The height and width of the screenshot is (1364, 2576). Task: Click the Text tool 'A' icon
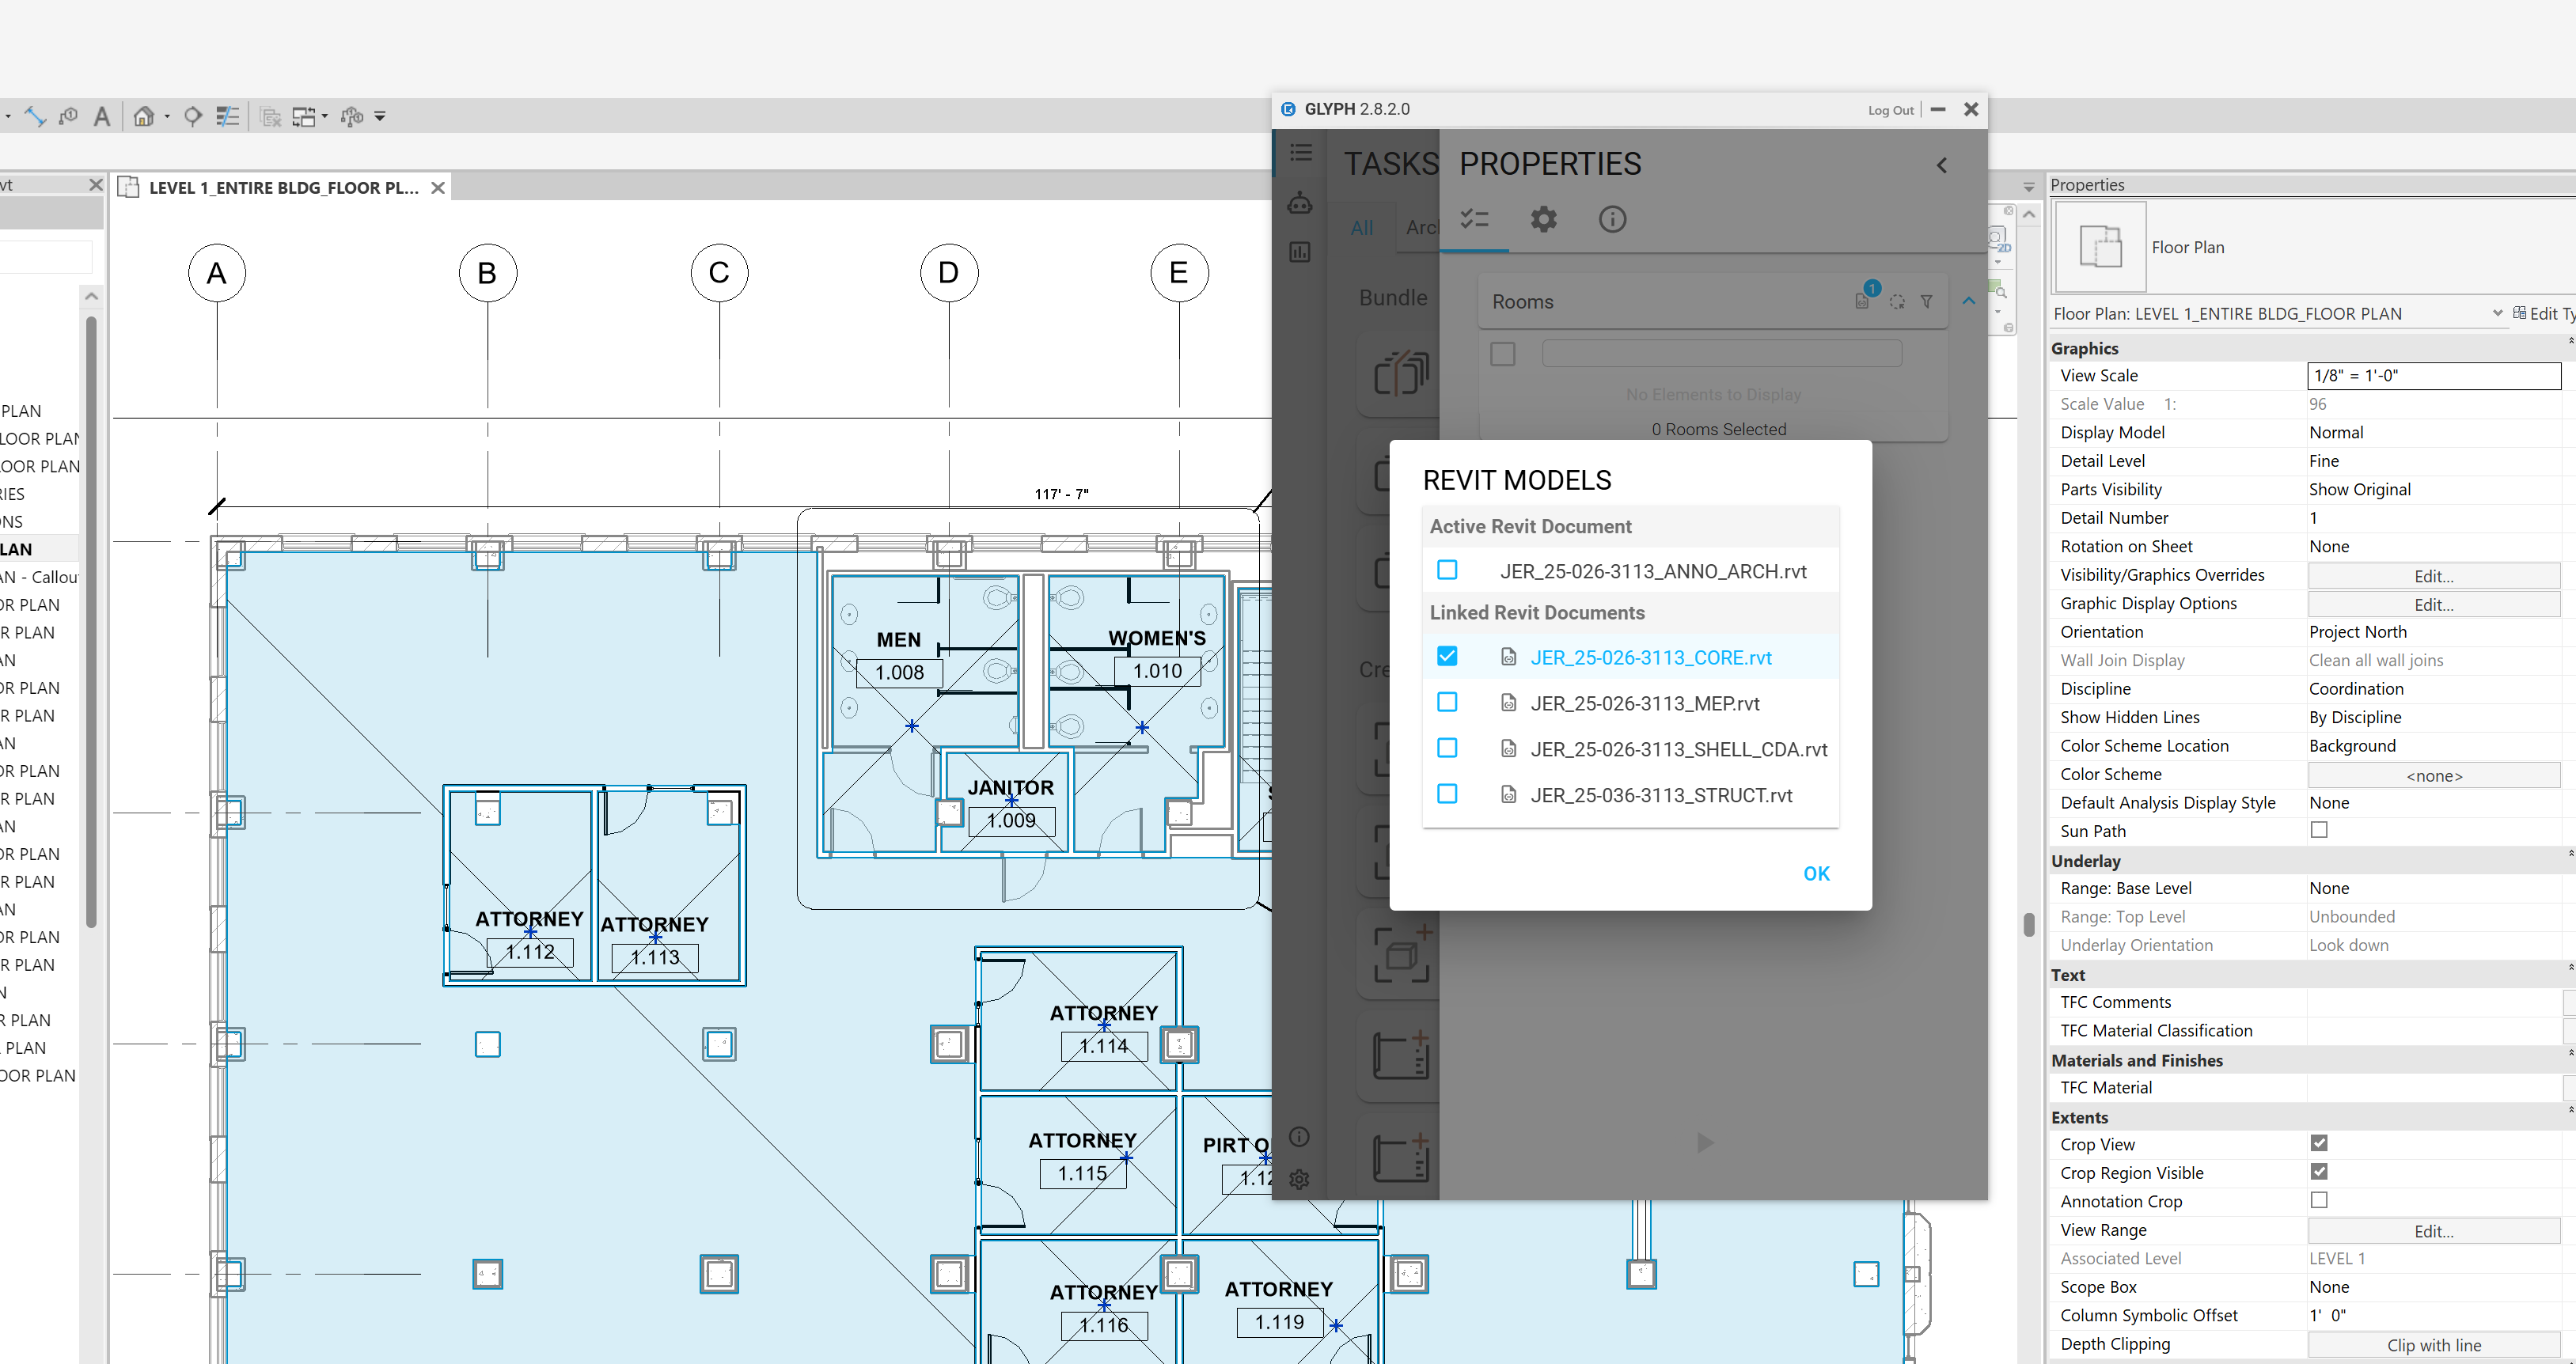click(101, 117)
